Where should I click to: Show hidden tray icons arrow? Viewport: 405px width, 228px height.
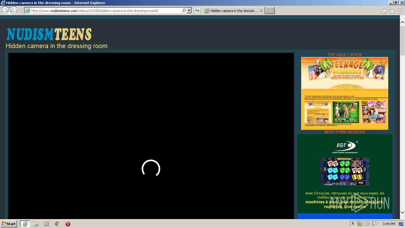pyautogui.click(x=353, y=224)
